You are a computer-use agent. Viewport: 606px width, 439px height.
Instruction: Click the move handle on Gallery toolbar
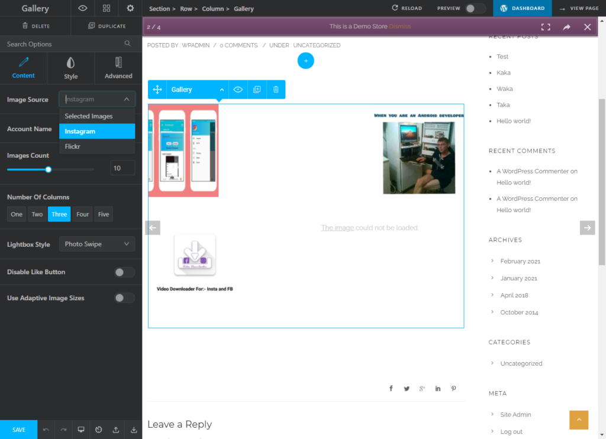click(157, 89)
